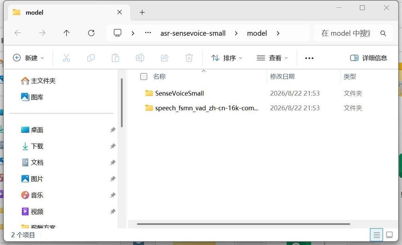Click the search magnifier icon
Image resolution: width=402 pixels, height=245 pixels.
click(383, 33)
